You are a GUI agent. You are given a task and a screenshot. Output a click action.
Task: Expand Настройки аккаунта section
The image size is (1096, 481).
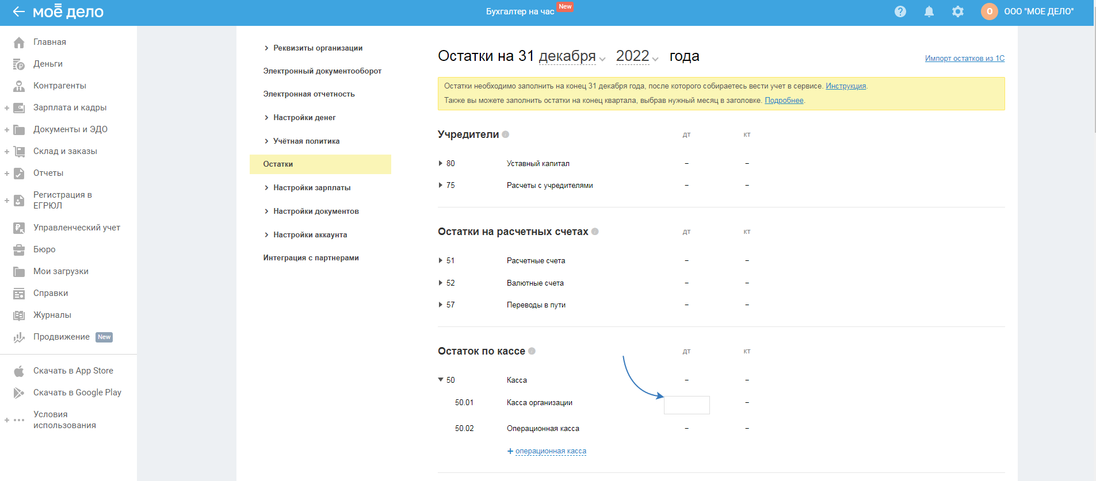point(305,235)
